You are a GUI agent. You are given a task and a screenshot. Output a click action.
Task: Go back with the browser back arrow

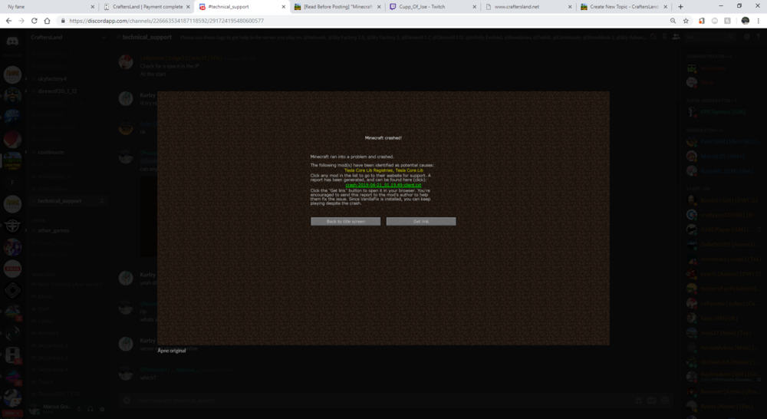pos(8,21)
